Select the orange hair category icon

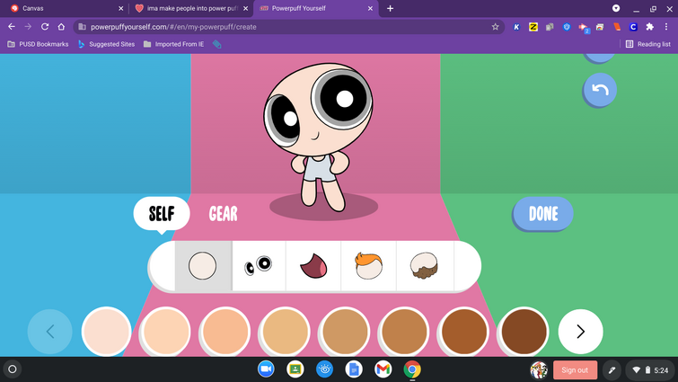coord(369,266)
